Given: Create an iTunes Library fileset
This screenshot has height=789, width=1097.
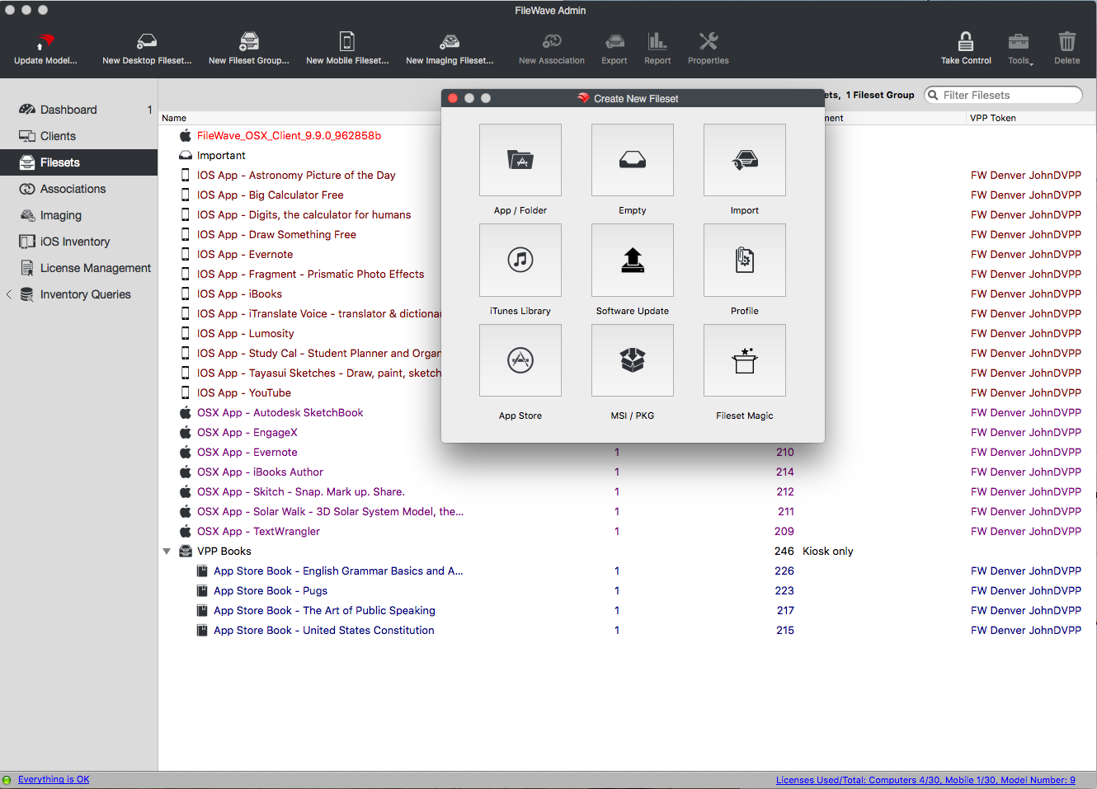Looking at the screenshot, I should coord(520,260).
